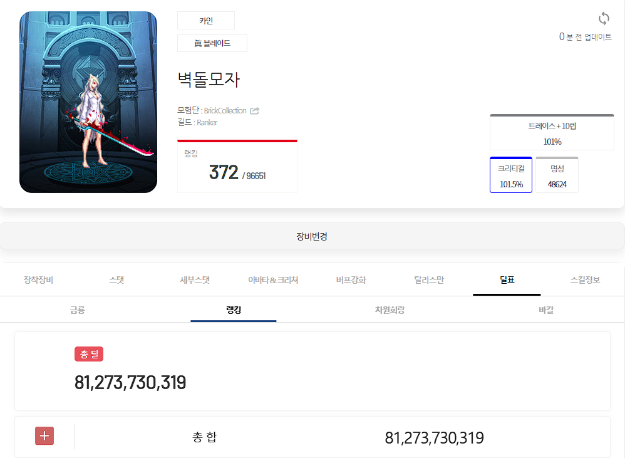Go to the 버프강화 tab
This screenshot has width=625, height=458.
tap(351, 280)
